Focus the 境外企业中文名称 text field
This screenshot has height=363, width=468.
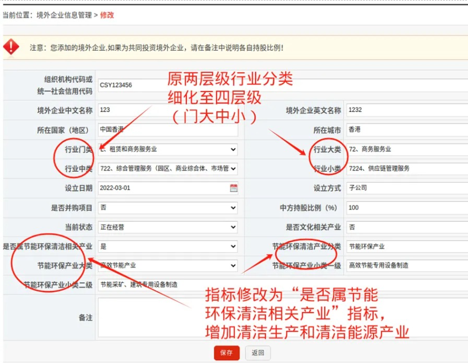click(x=168, y=110)
